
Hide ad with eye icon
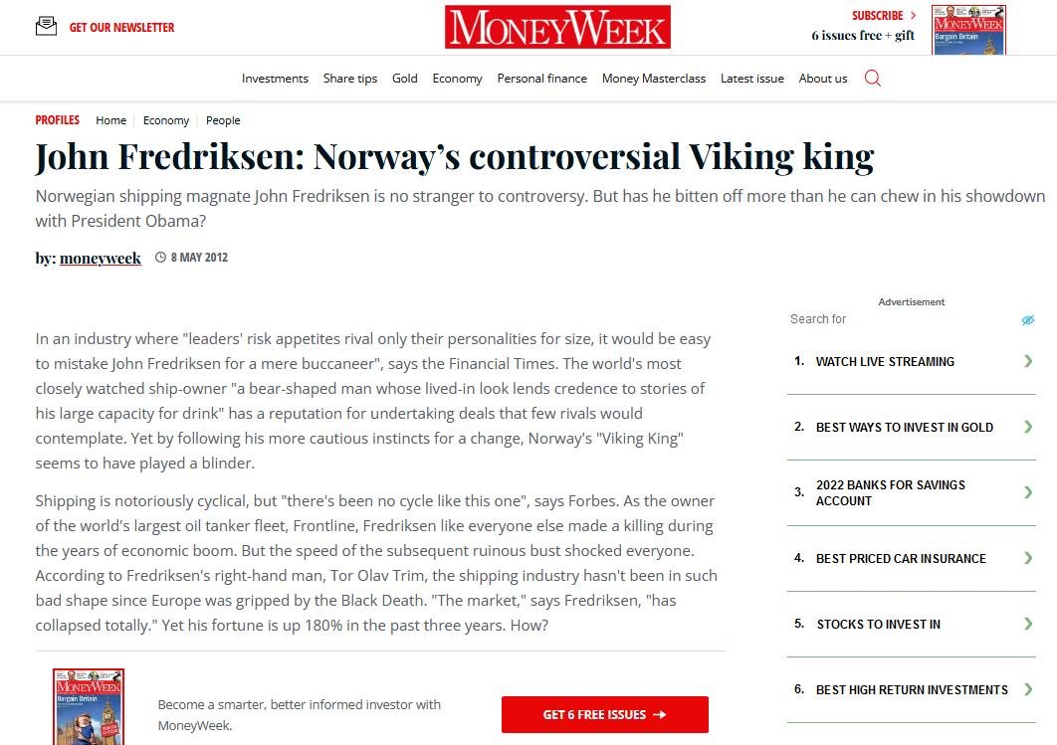click(1028, 319)
